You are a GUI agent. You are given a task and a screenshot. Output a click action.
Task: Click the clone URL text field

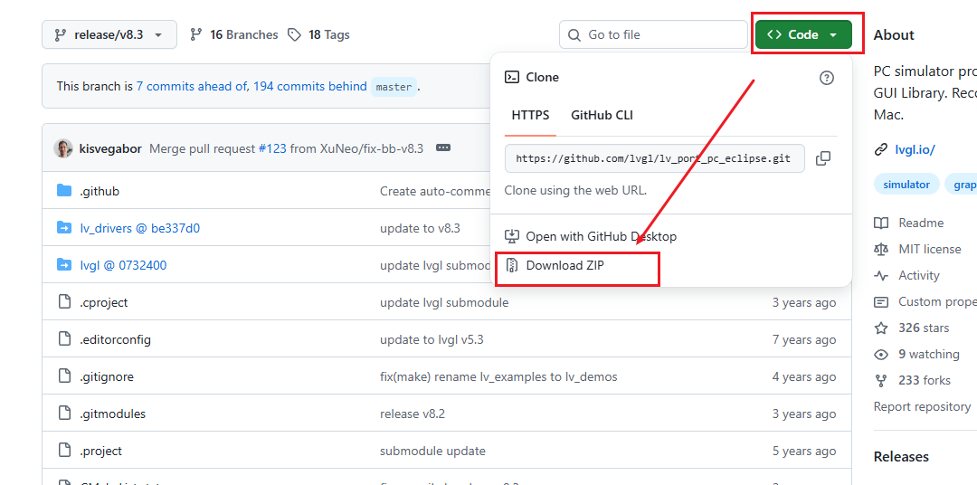[654, 158]
